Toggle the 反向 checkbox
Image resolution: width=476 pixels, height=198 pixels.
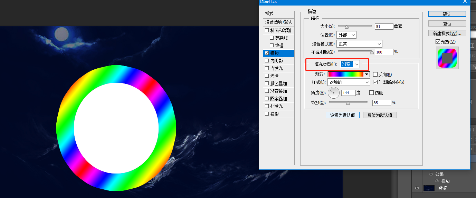pos(375,75)
